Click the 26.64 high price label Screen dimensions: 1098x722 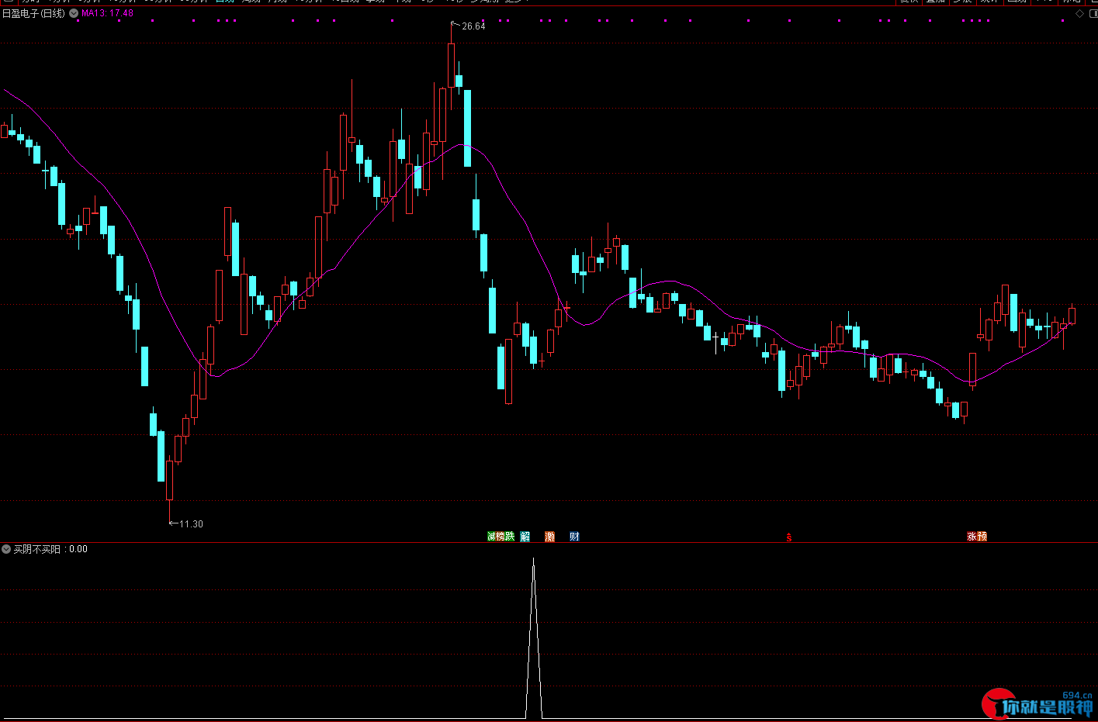pos(473,26)
